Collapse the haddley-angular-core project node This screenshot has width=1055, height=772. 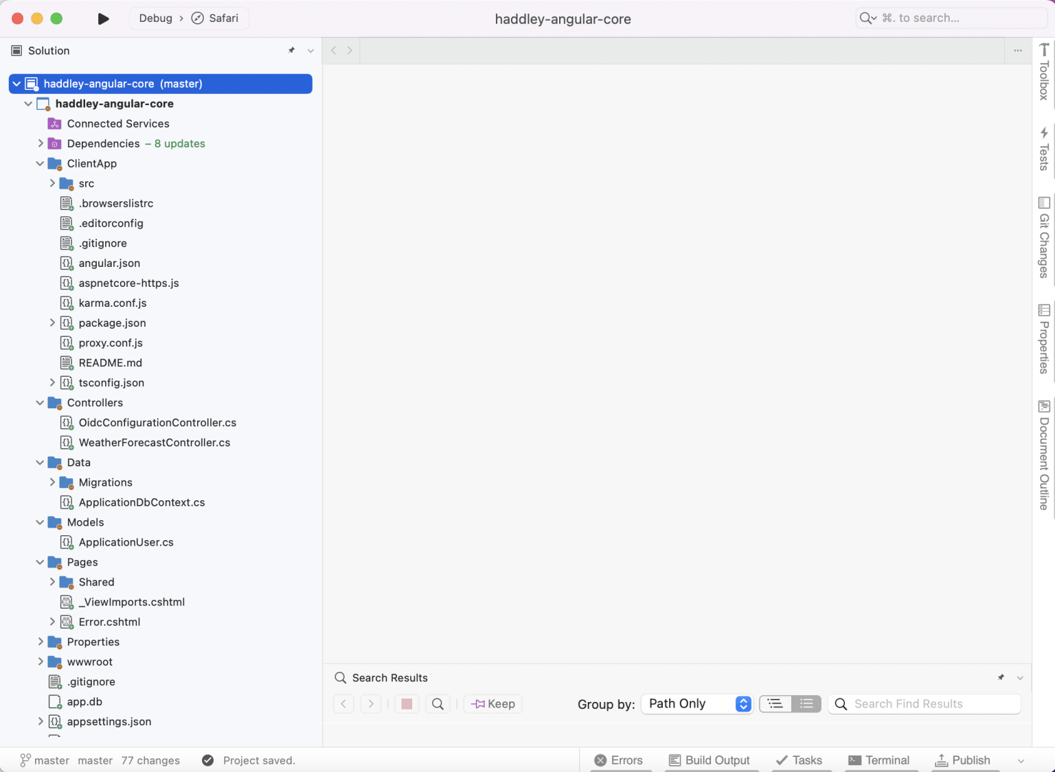pos(28,104)
